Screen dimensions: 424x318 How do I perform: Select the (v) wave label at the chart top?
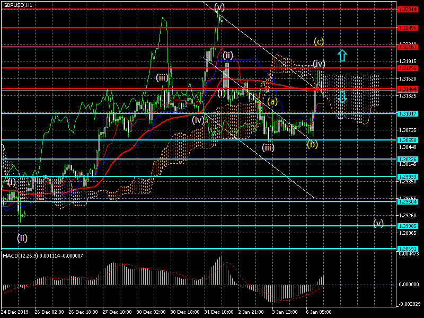tap(219, 7)
